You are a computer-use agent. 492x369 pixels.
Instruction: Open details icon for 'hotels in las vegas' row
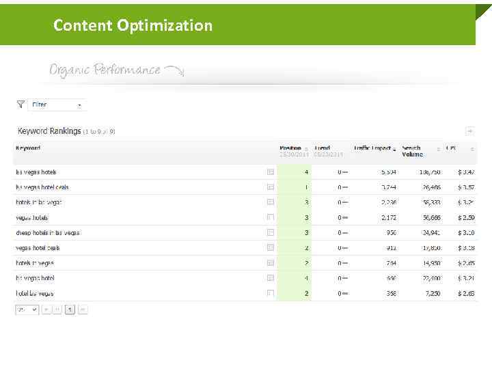[x=271, y=202]
